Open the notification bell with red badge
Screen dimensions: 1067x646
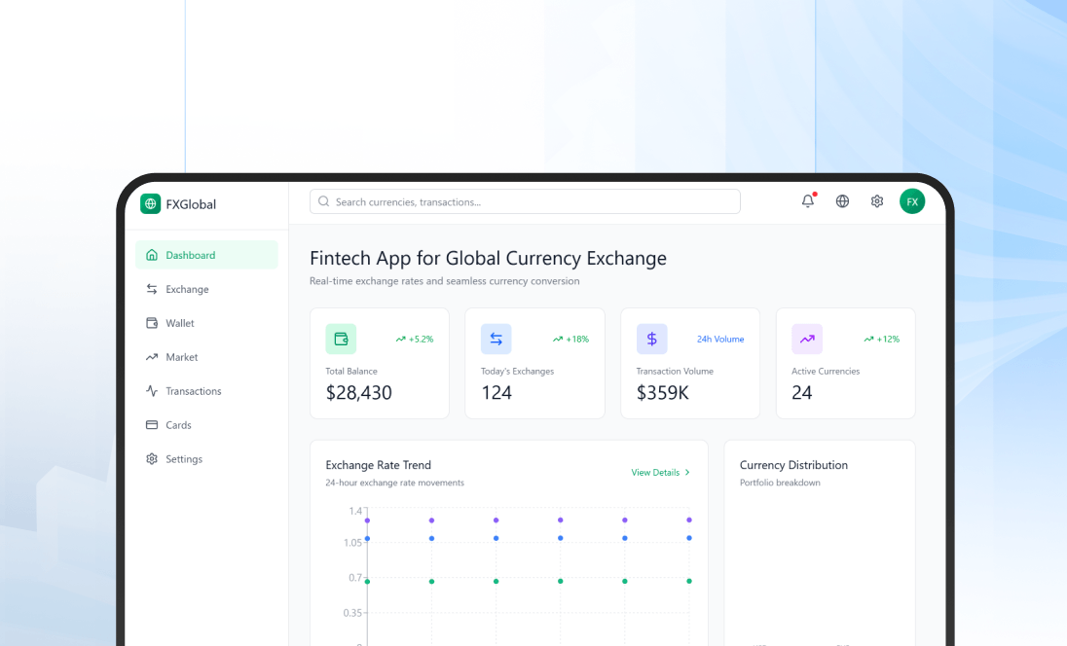point(806,201)
